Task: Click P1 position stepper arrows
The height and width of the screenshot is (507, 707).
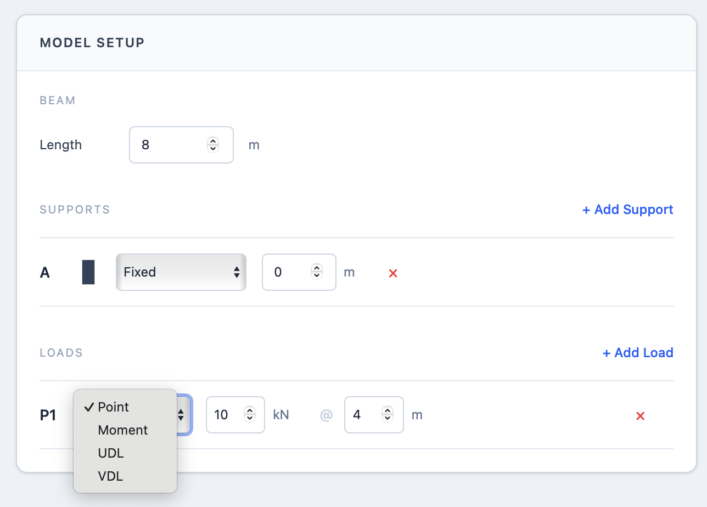Action: 388,414
